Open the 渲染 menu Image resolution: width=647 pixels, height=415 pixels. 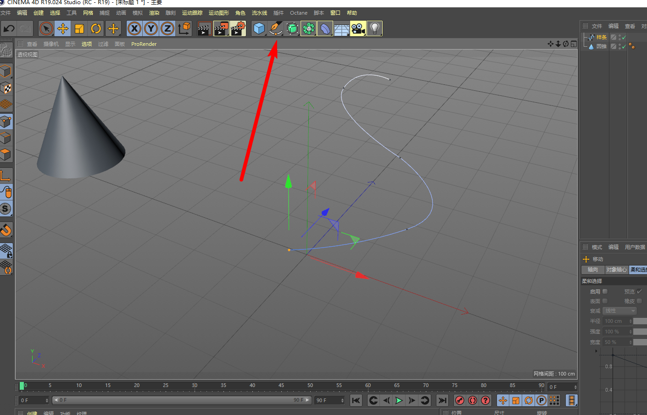click(x=154, y=13)
